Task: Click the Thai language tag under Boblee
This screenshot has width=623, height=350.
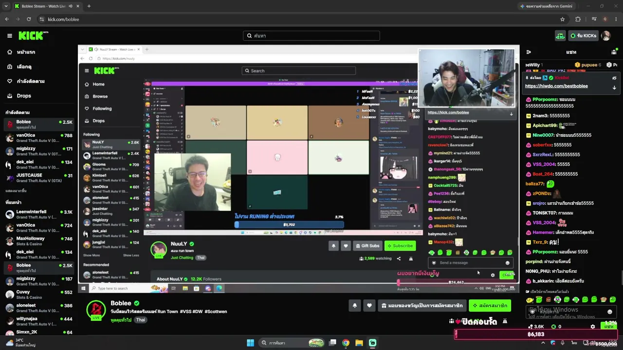Action: [x=140, y=320]
